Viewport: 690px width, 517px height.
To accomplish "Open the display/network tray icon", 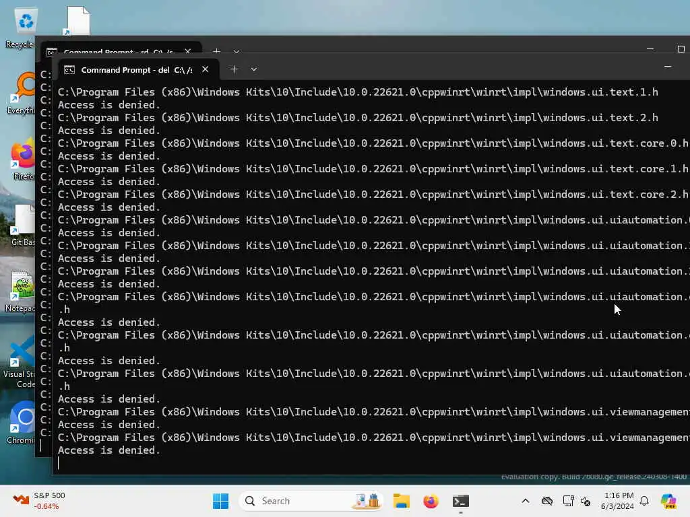I will [568, 501].
